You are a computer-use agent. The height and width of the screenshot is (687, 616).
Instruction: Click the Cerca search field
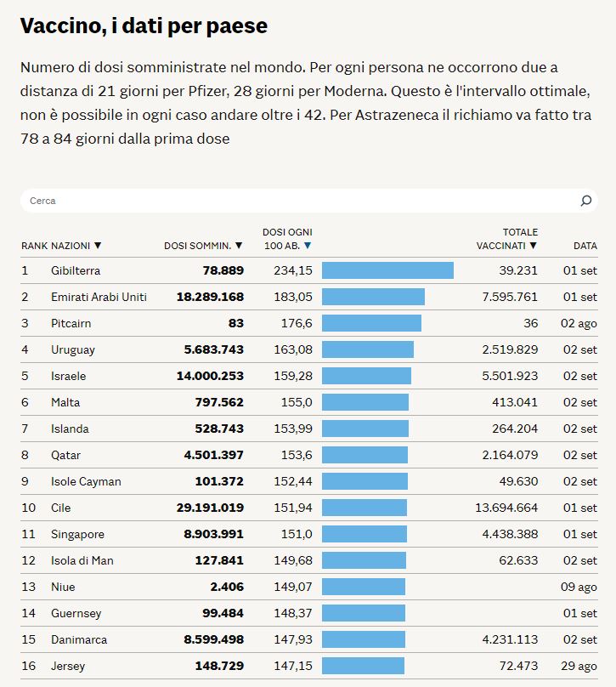point(297,201)
